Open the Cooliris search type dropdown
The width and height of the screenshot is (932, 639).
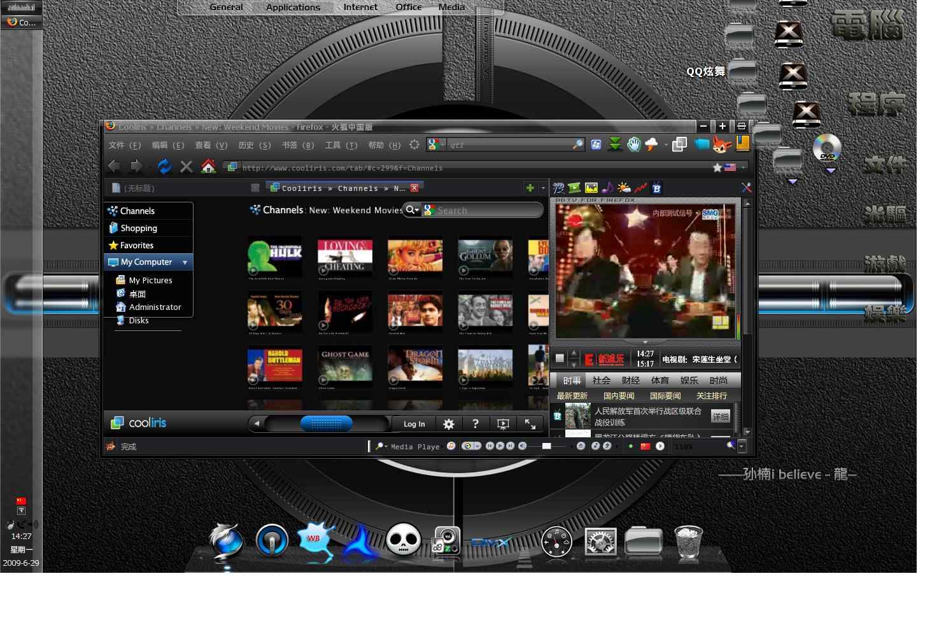coord(413,210)
